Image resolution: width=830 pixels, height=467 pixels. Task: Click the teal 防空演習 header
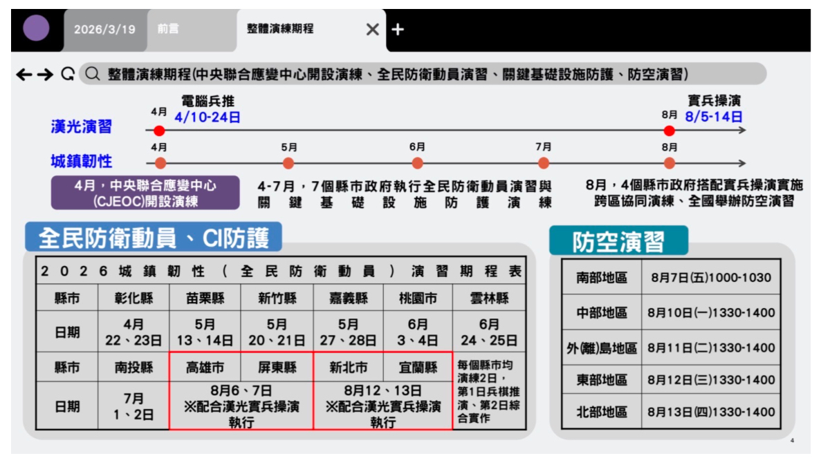click(x=618, y=241)
